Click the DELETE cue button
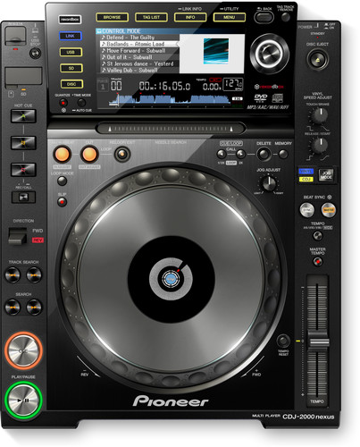Viewport: 360px width, 447px height. point(264,154)
